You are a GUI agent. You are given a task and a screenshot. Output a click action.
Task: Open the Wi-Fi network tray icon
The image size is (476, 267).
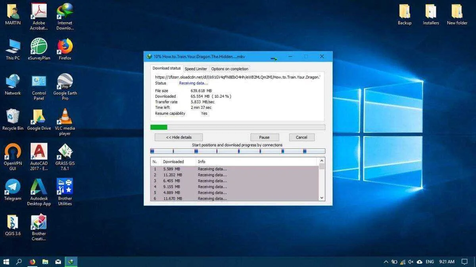(403, 261)
